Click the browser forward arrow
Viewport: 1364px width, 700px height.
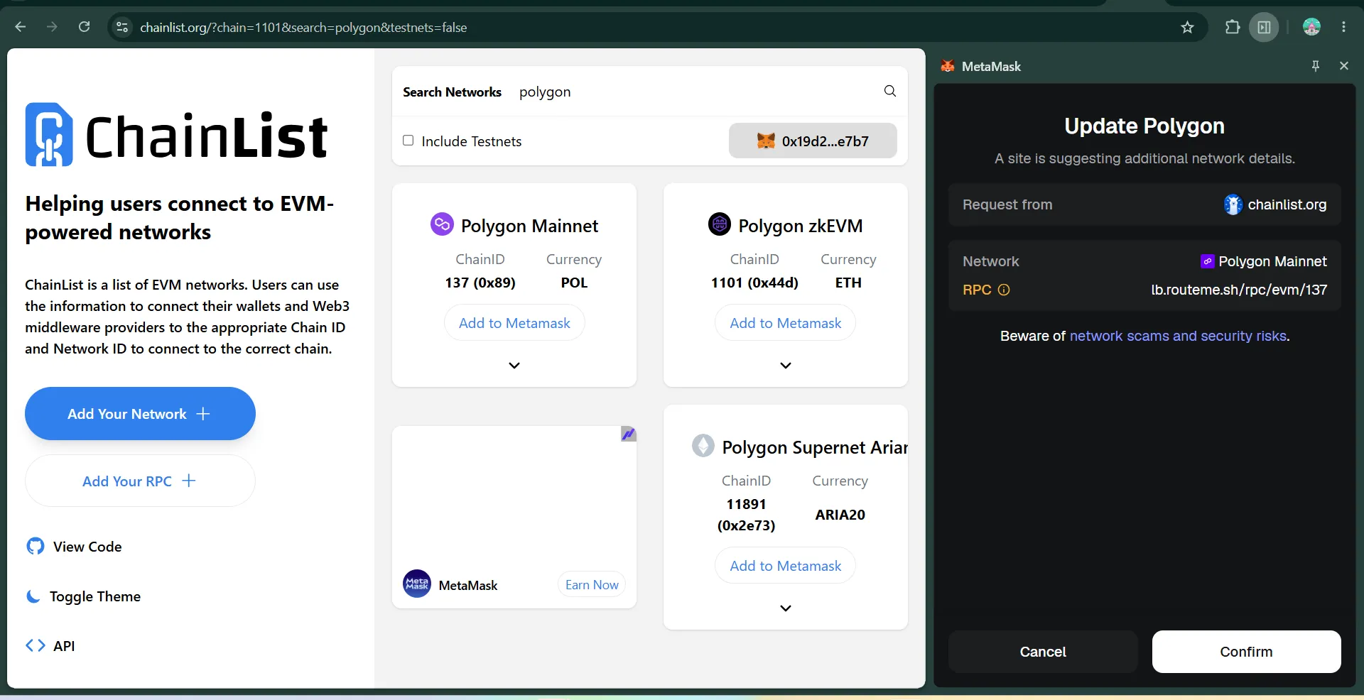[52, 27]
